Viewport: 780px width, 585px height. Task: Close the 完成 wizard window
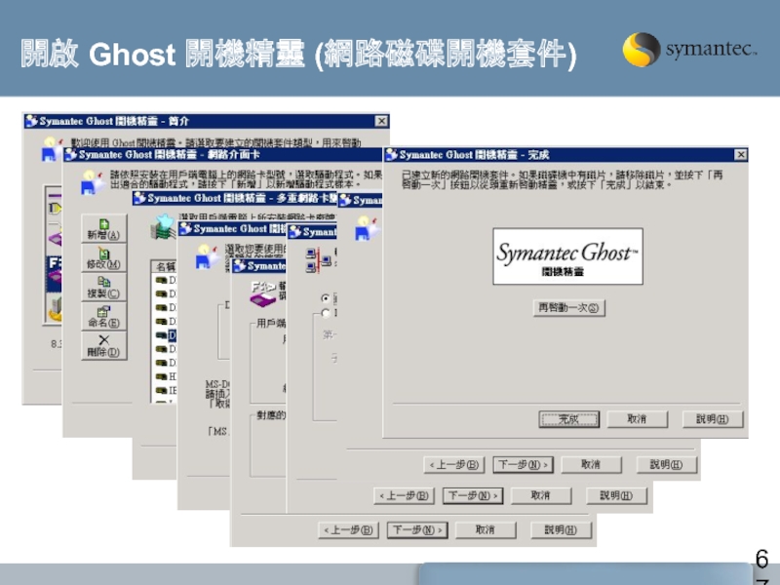[740, 155]
